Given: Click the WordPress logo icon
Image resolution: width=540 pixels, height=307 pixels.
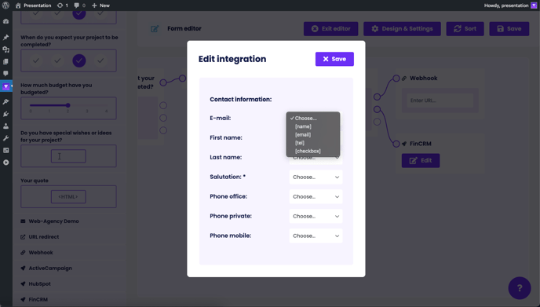Looking at the screenshot, I should (x=5, y=5).
